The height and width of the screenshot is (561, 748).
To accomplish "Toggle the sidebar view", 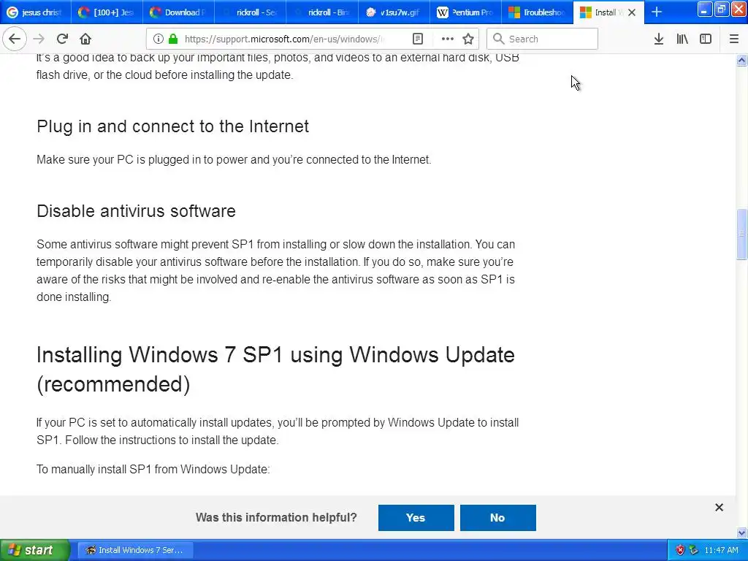I will pyautogui.click(x=706, y=39).
